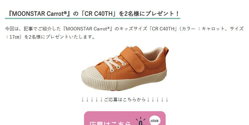The image size is (249, 125).
Task: Click the pointing hand cursor icon on button
Action: pyautogui.click(x=141, y=122)
